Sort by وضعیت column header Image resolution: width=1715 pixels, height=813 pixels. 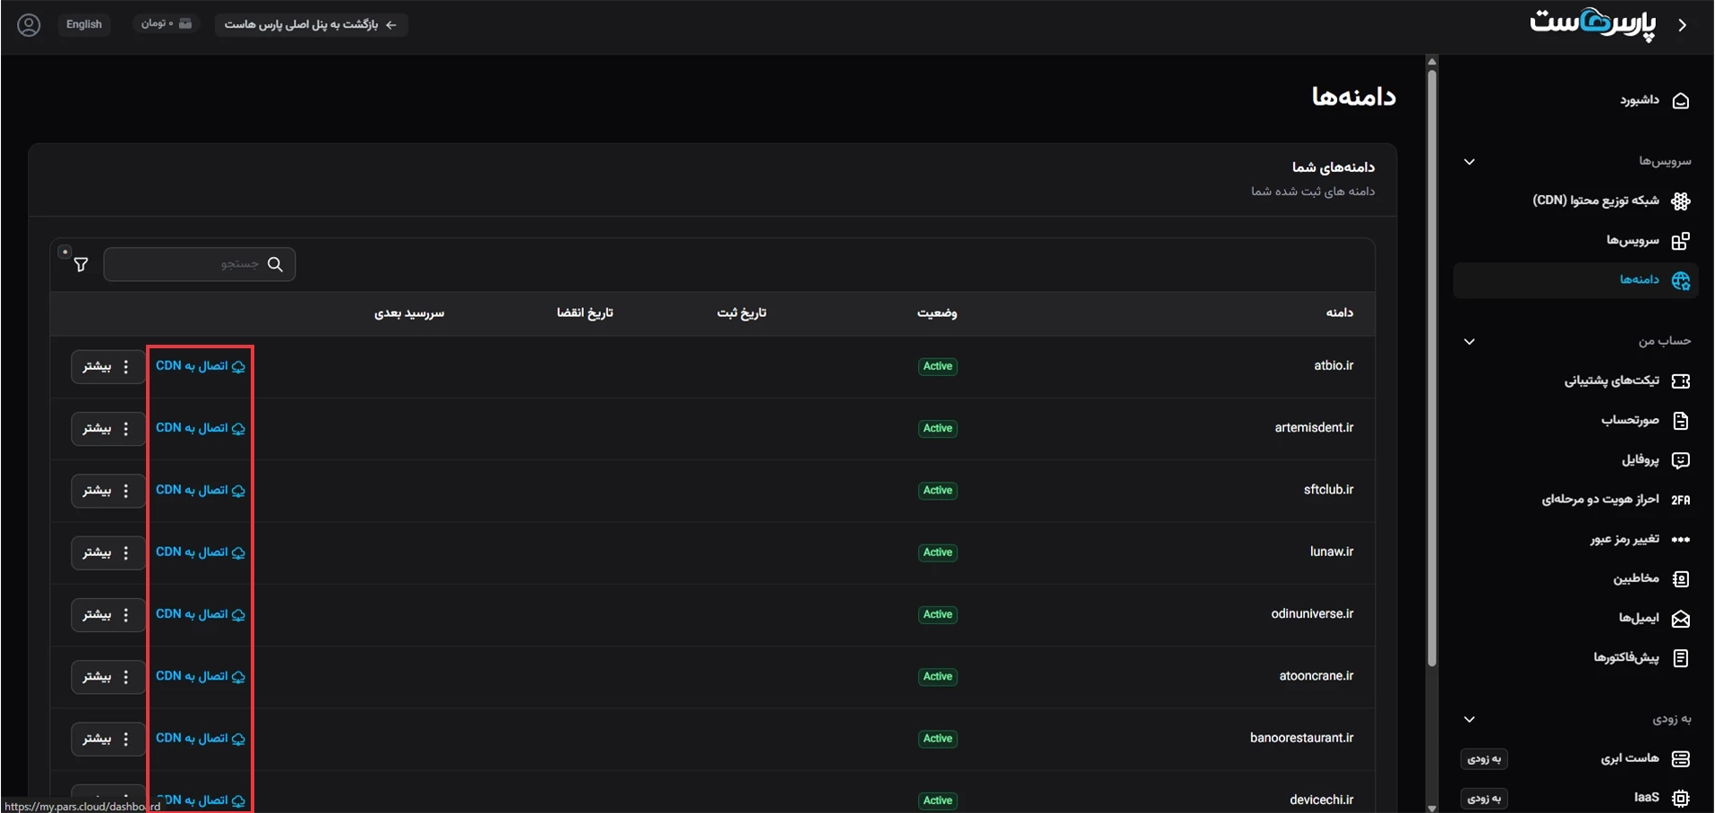937,312
